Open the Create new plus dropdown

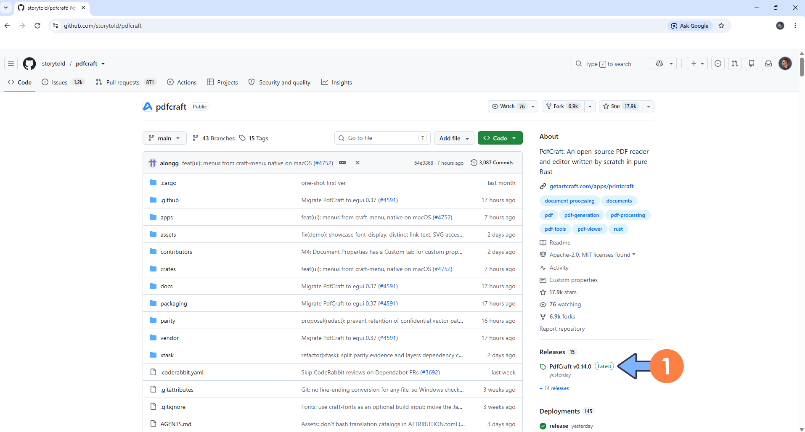(x=697, y=63)
